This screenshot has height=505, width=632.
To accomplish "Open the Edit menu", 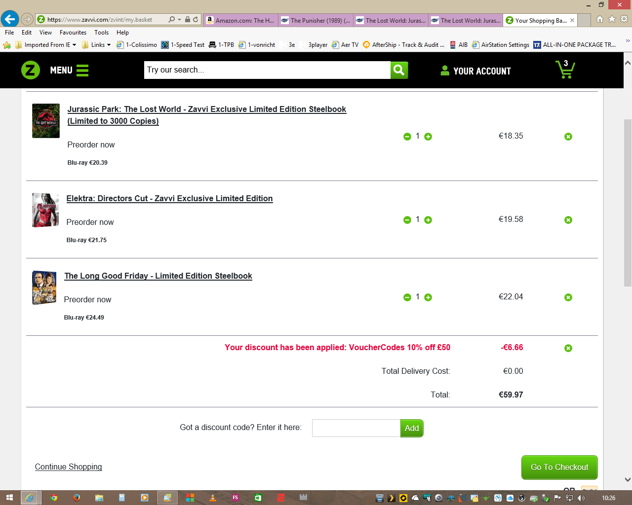I will [27, 33].
